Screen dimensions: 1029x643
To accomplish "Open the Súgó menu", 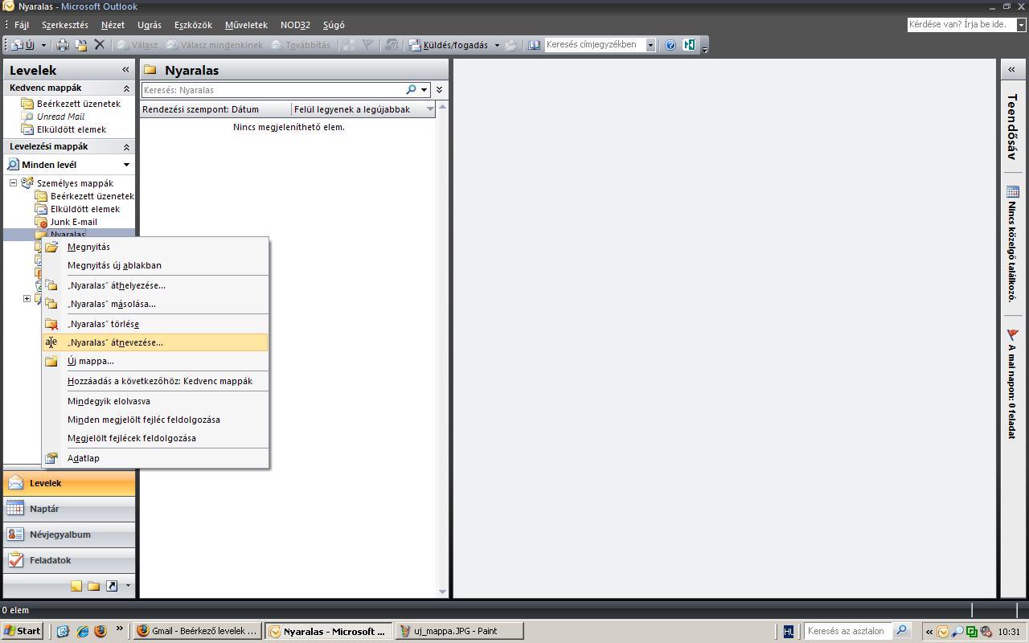I will [x=334, y=25].
